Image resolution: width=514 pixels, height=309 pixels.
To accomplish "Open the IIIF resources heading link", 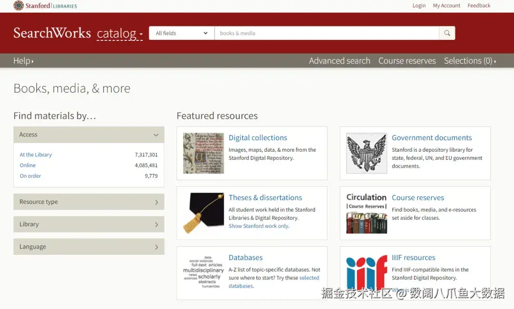I will (x=414, y=258).
